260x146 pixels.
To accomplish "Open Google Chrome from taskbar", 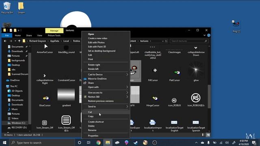I will tap(98, 142).
